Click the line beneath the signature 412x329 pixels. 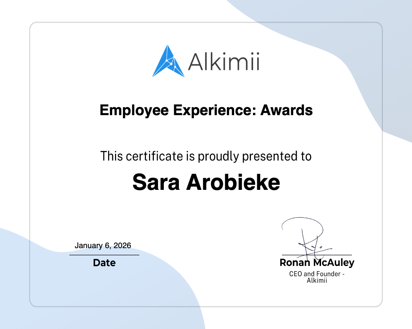coord(317,255)
